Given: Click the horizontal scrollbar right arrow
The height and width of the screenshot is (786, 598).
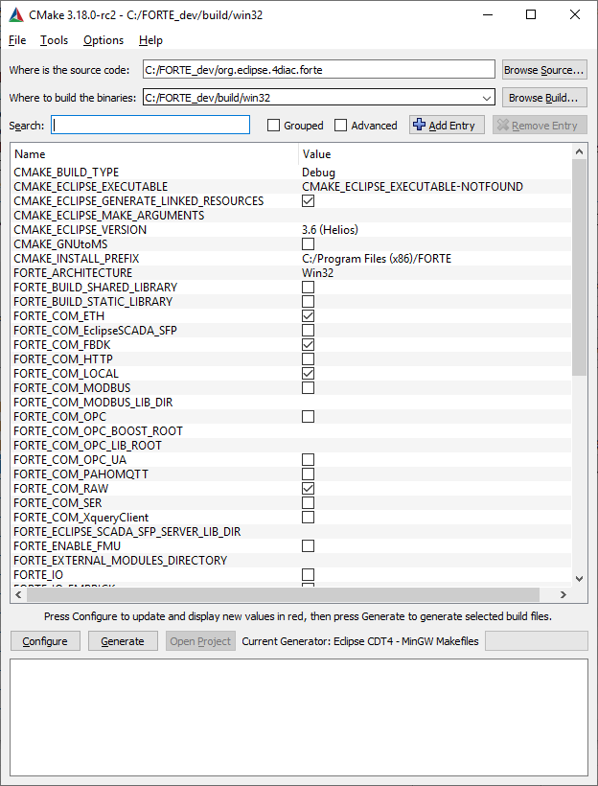Looking at the screenshot, I should click(563, 594).
